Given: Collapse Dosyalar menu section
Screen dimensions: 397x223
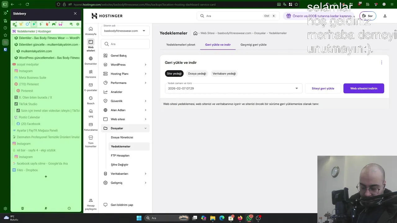Looking at the screenshot, I should point(126,128).
